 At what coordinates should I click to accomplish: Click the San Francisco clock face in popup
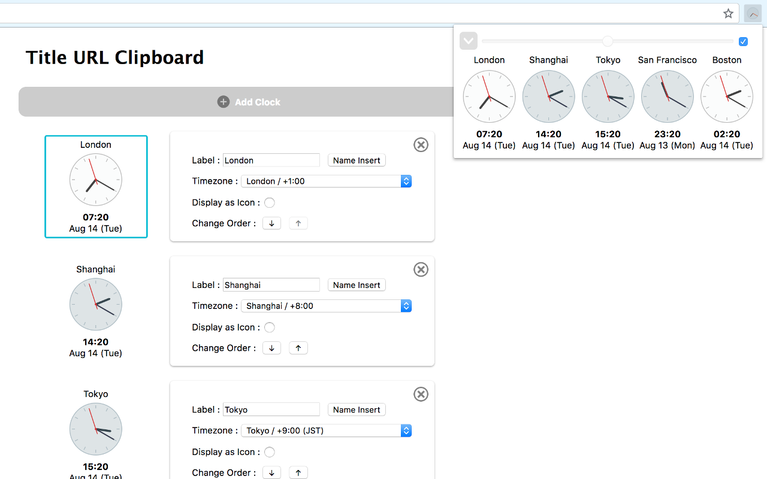tap(668, 96)
